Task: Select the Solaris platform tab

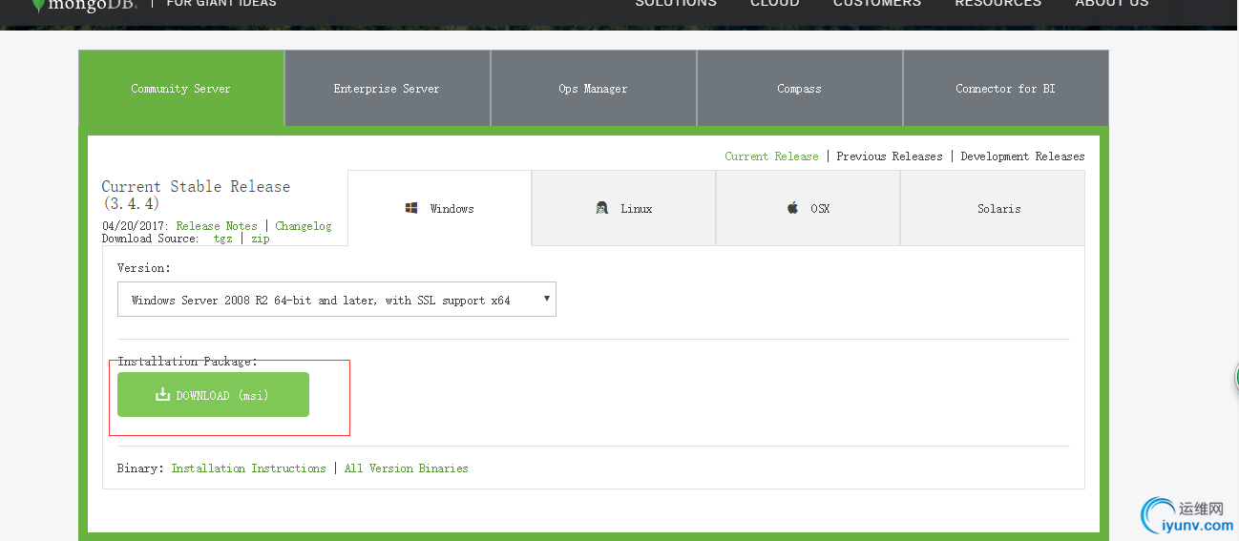Action: coord(993,208)
